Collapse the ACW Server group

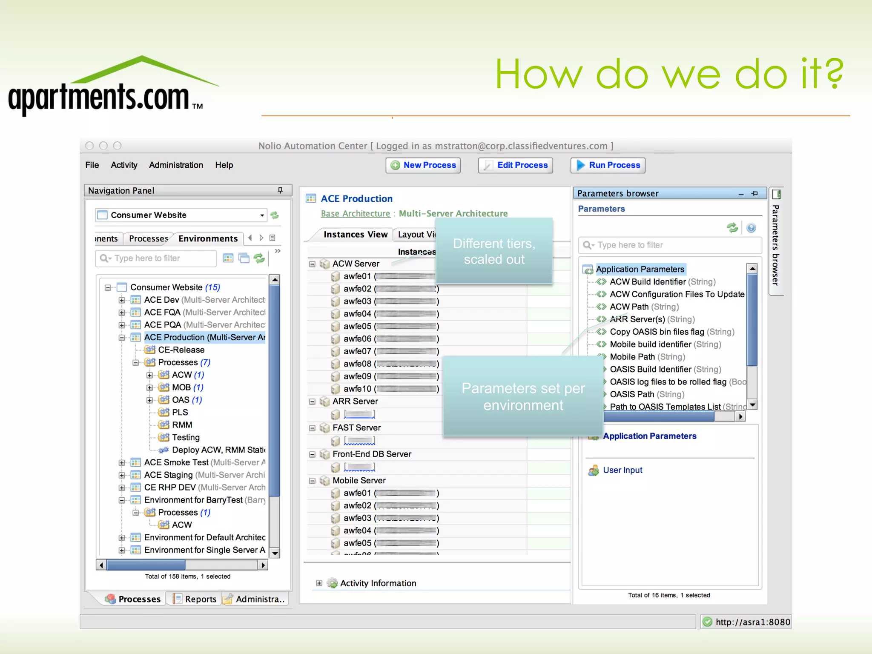tap(312, 264)
